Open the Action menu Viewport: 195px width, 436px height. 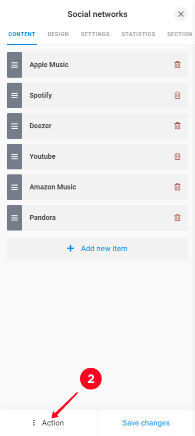point(48,422)
